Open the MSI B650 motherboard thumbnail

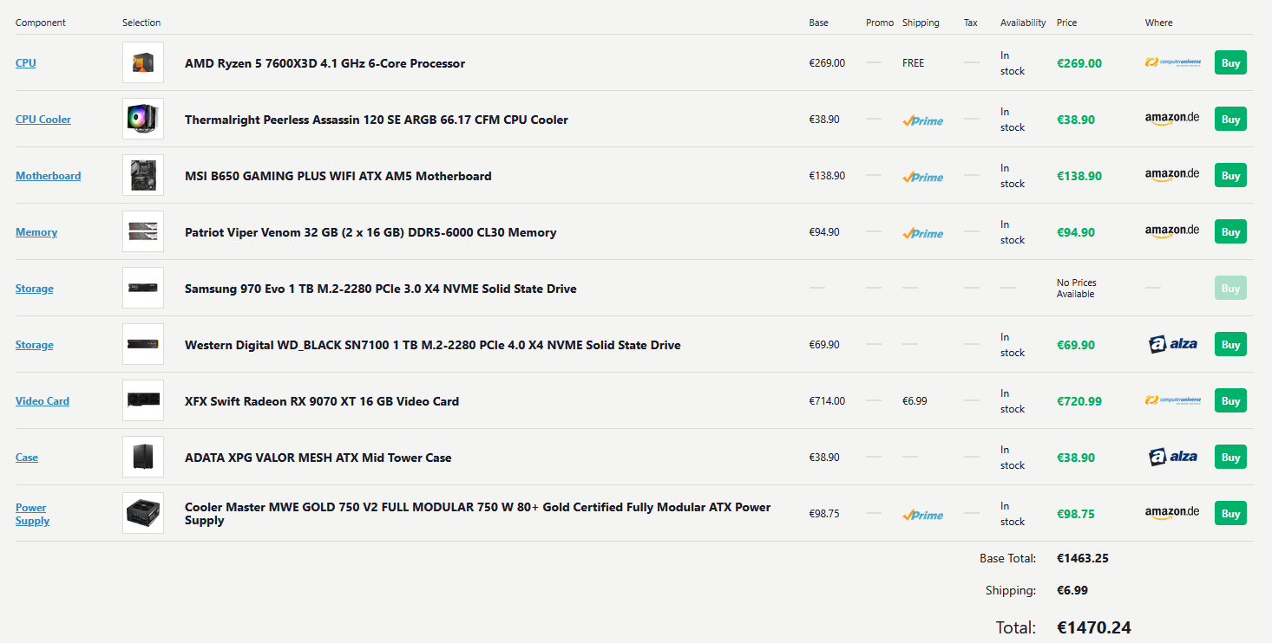pyautogui.click(x=143, y=175)
